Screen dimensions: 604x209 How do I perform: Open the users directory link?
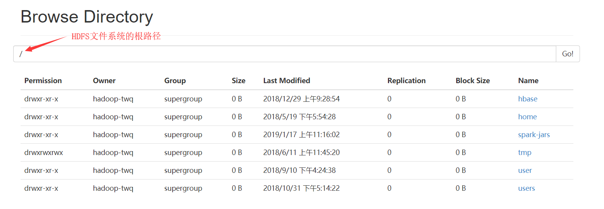coord(526,188)
